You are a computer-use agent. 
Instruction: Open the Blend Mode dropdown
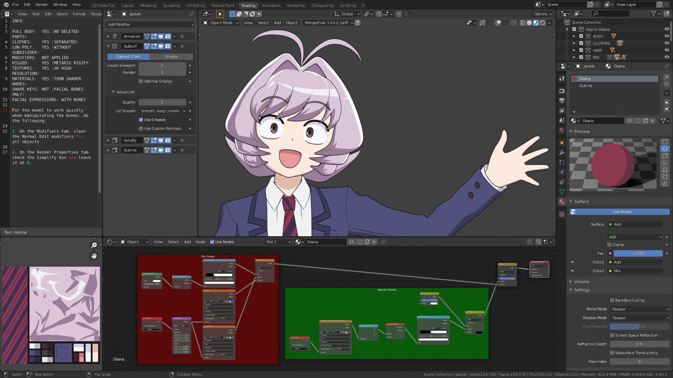click(x=640, y=309)
